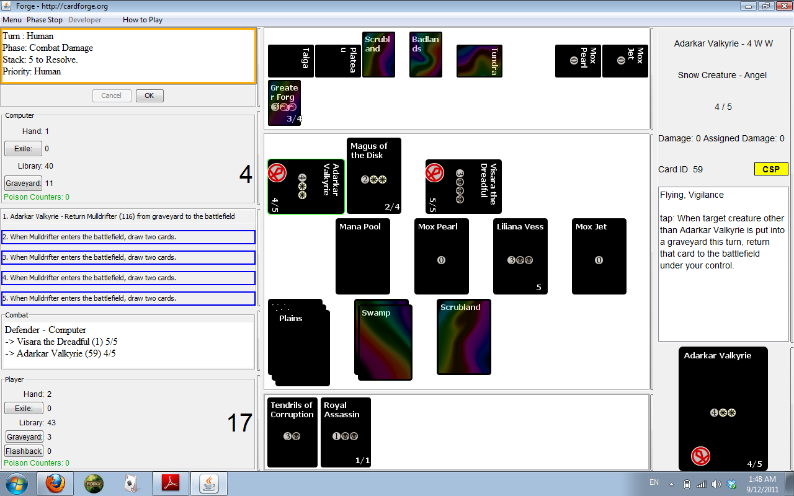
Task: Click the tapped symbol on Visara the Dreadful
Action: pos(435,173)
